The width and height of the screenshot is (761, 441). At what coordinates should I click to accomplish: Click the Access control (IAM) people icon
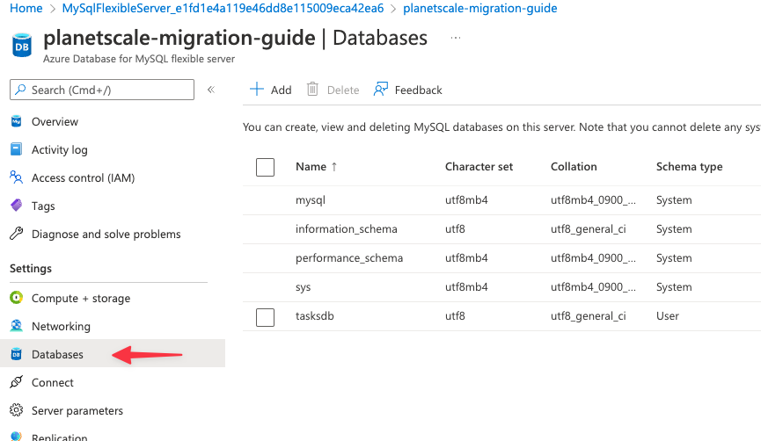(16, 177)
